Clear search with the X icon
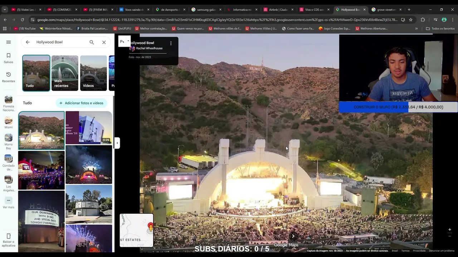This screenshot has width=458, height=257. [104, 42]
